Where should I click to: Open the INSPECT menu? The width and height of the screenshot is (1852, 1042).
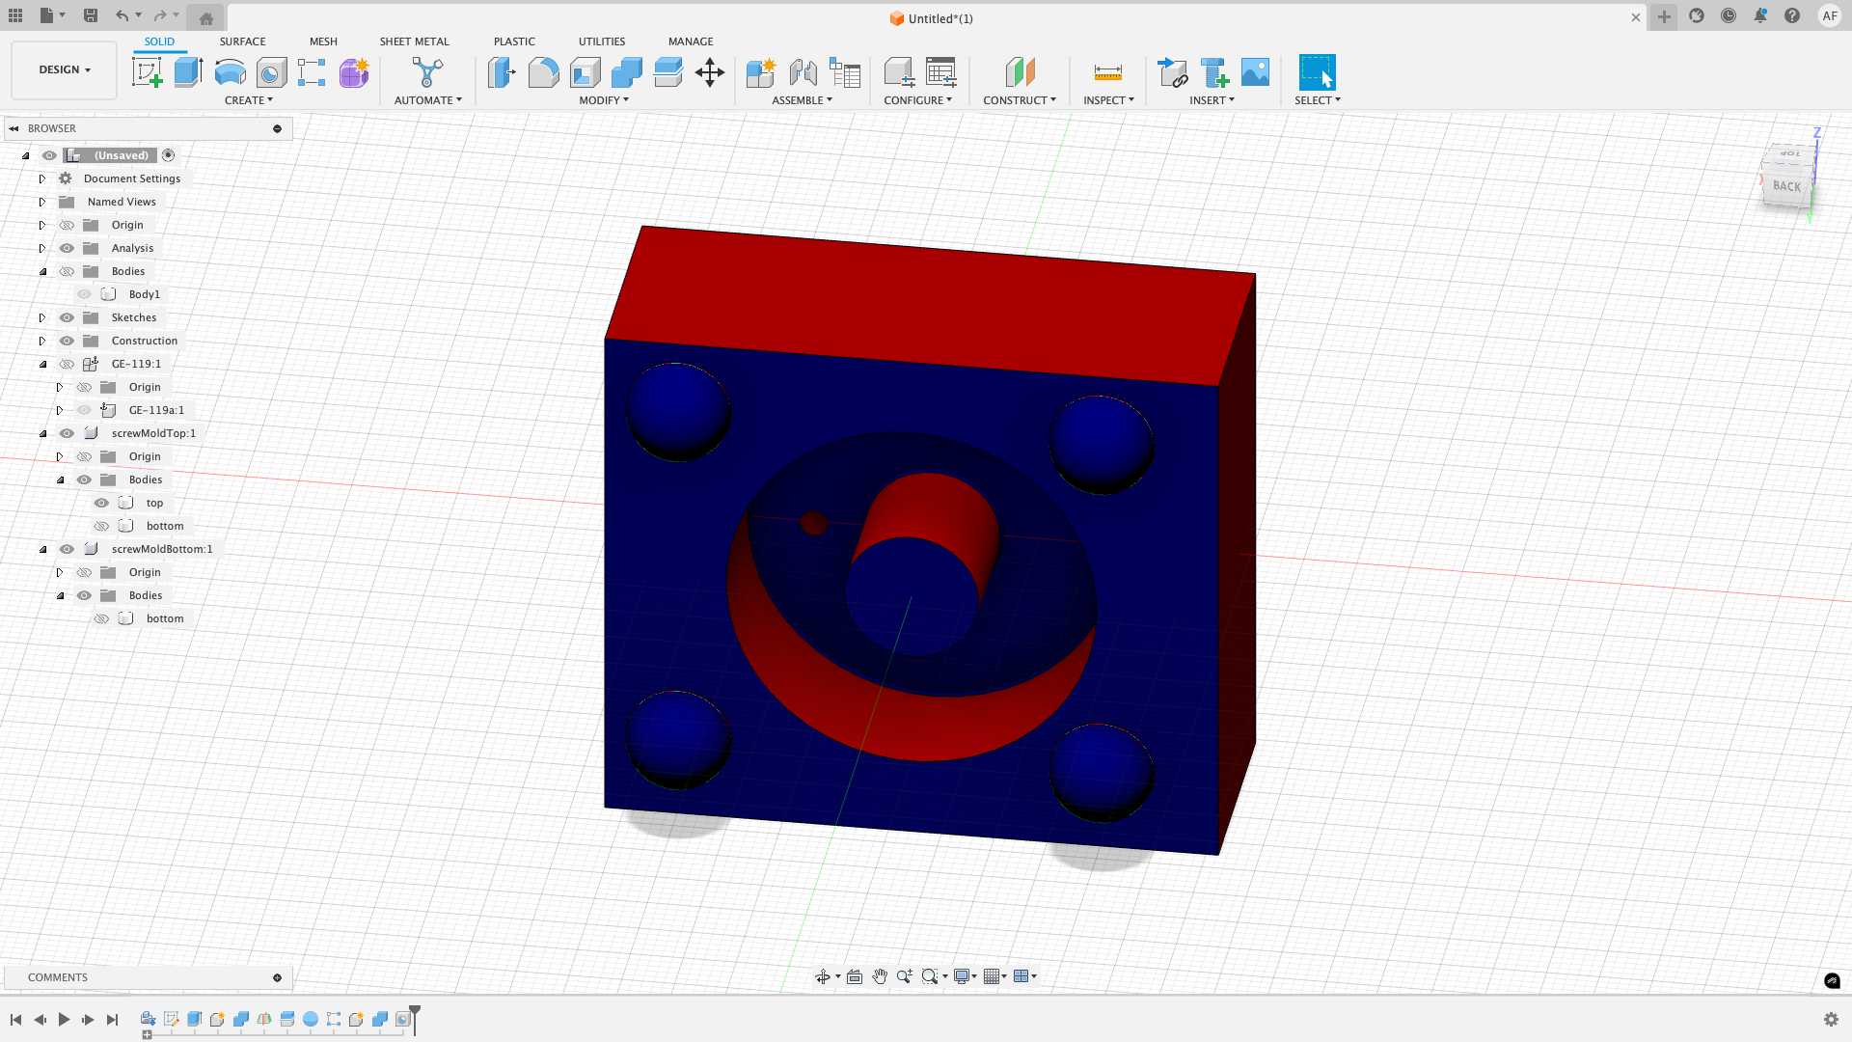[1108, 100]
